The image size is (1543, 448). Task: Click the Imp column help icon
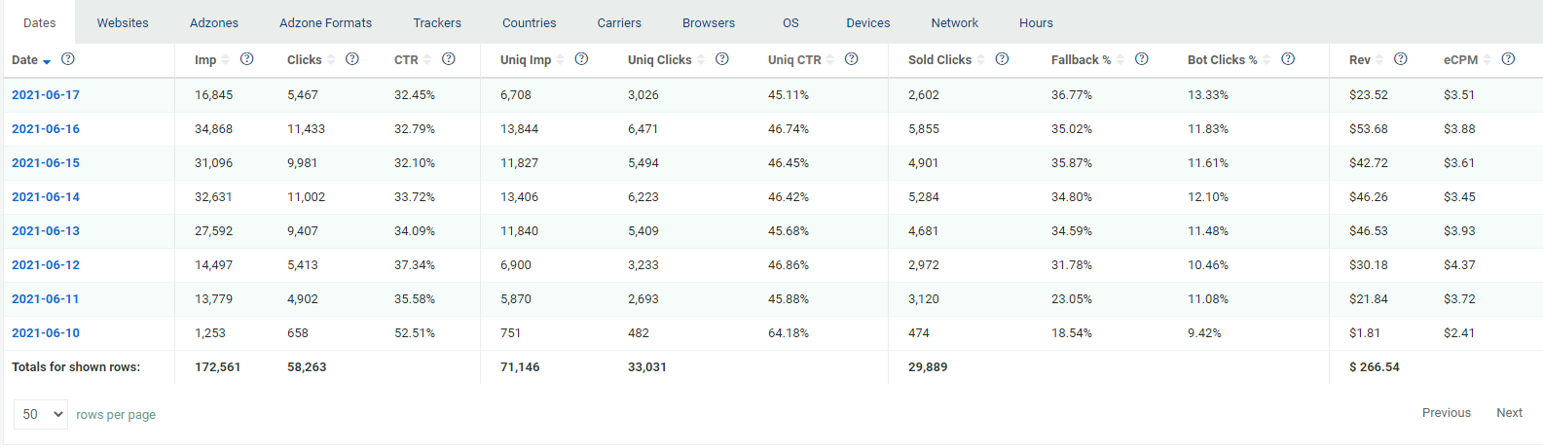247,59
